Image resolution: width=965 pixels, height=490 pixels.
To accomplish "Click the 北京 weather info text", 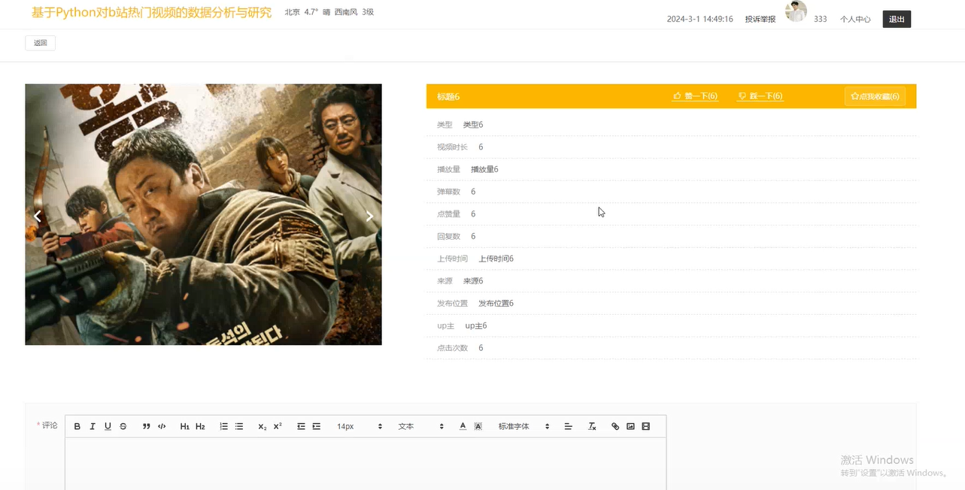I will click(329, 12).
